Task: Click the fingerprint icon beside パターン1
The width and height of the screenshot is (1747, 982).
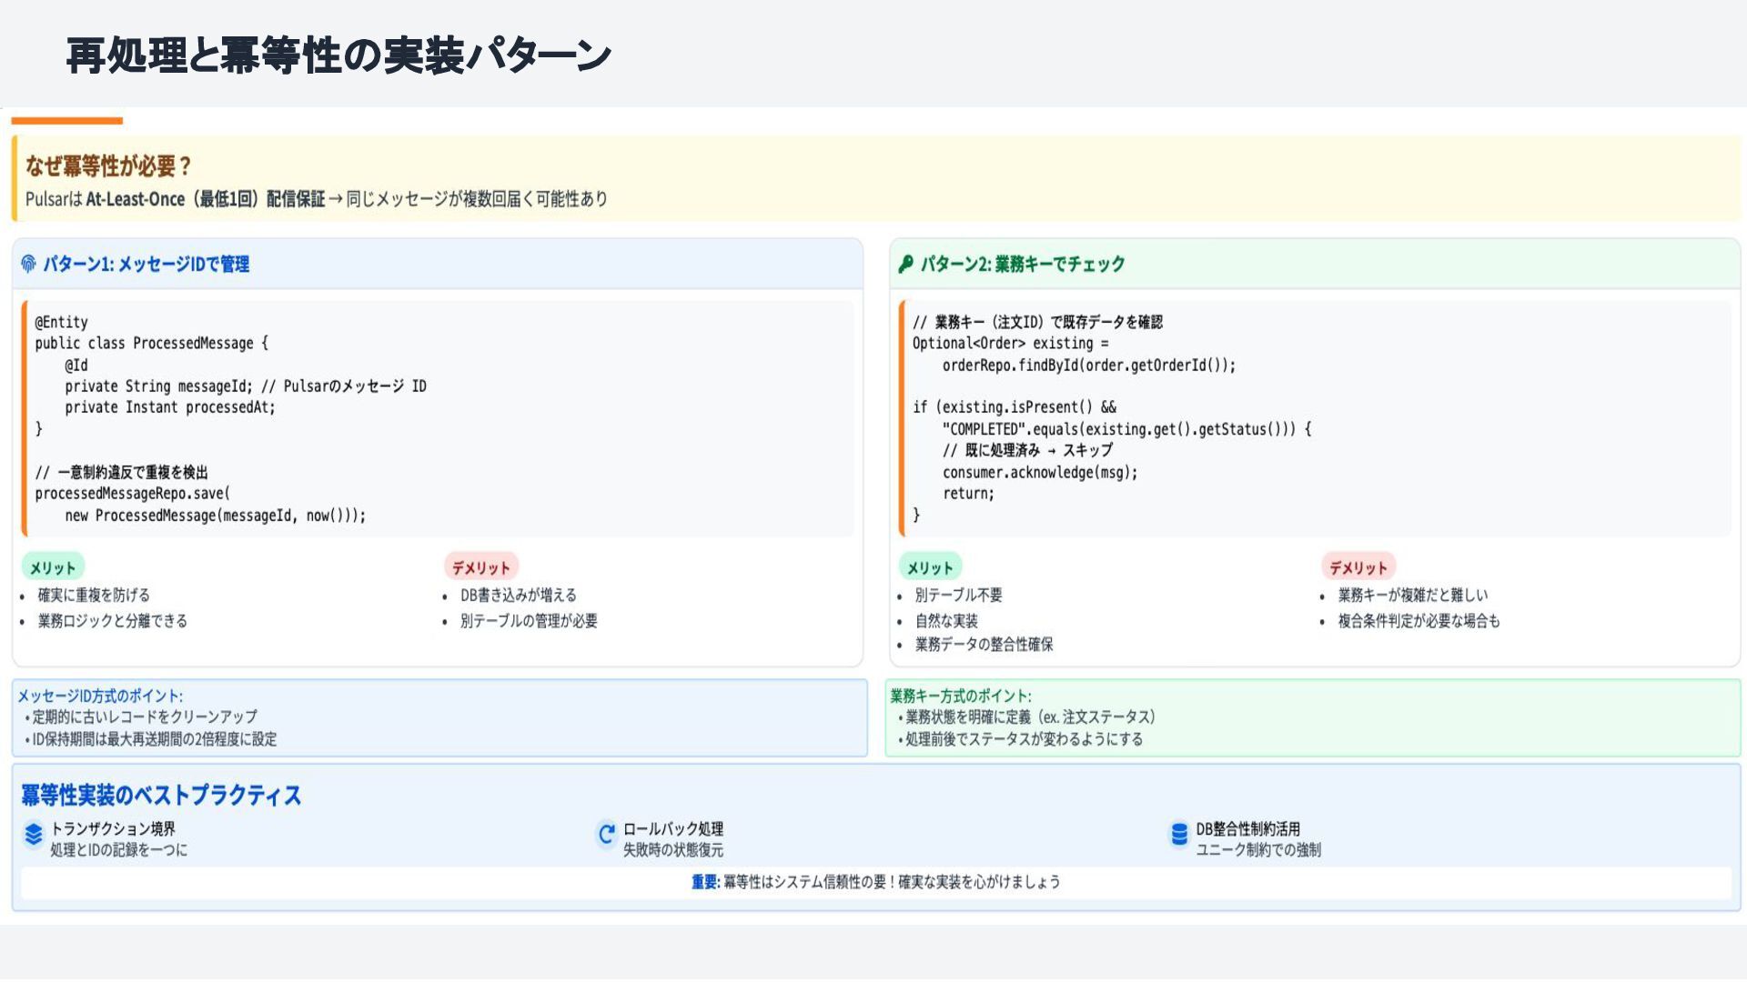Action: (28, 264)
